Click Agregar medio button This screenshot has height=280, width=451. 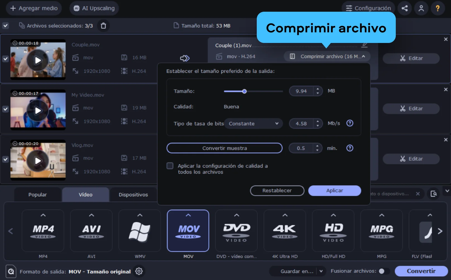coord(34,8)
